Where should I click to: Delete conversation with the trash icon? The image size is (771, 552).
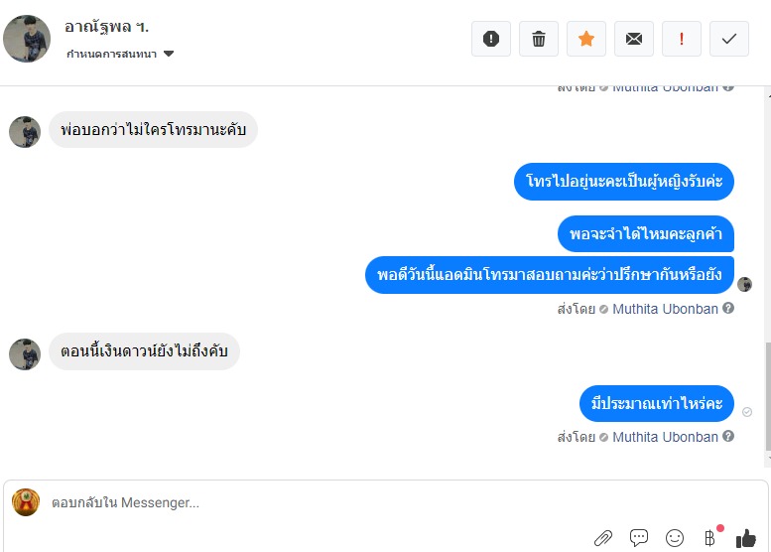(539, 39)
